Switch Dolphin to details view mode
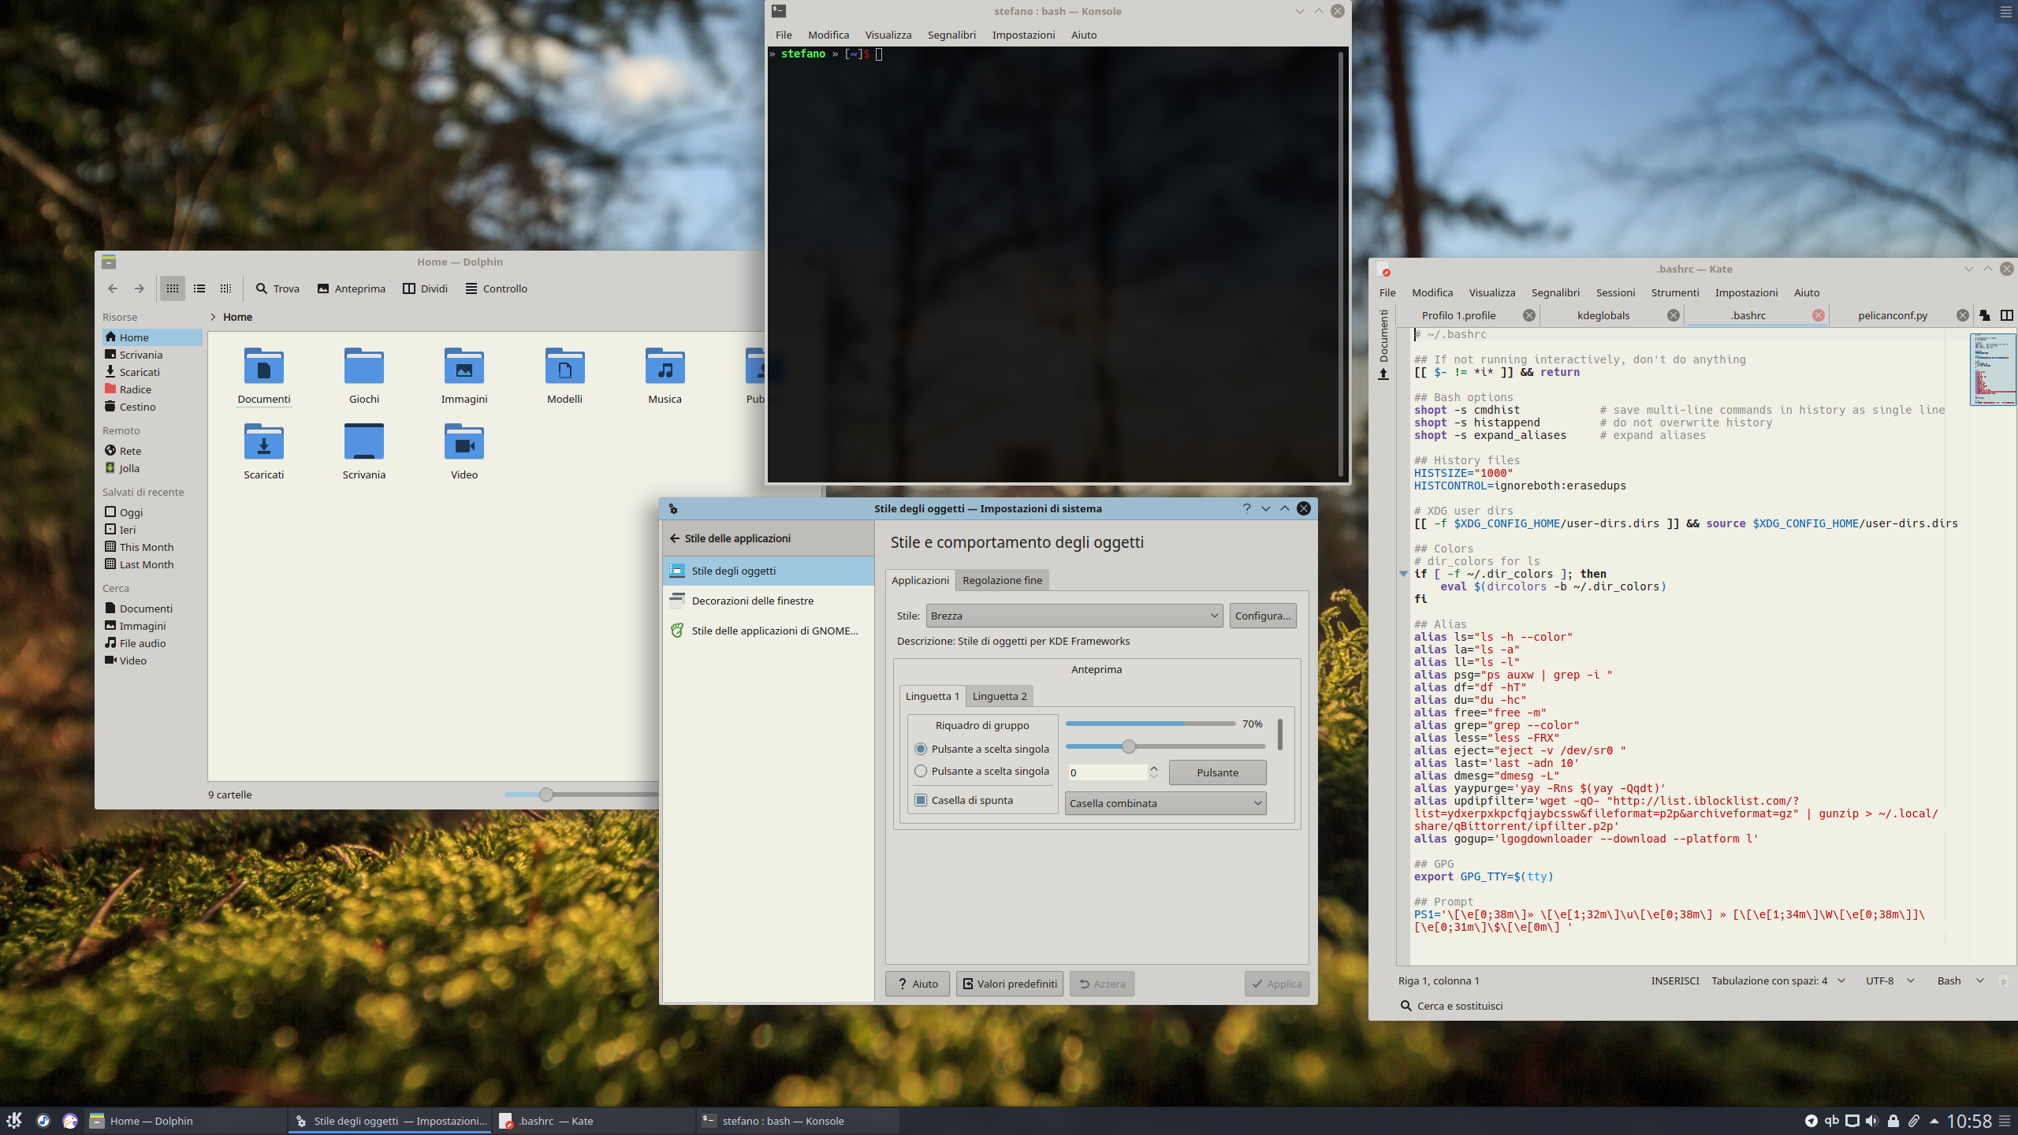 226,288
